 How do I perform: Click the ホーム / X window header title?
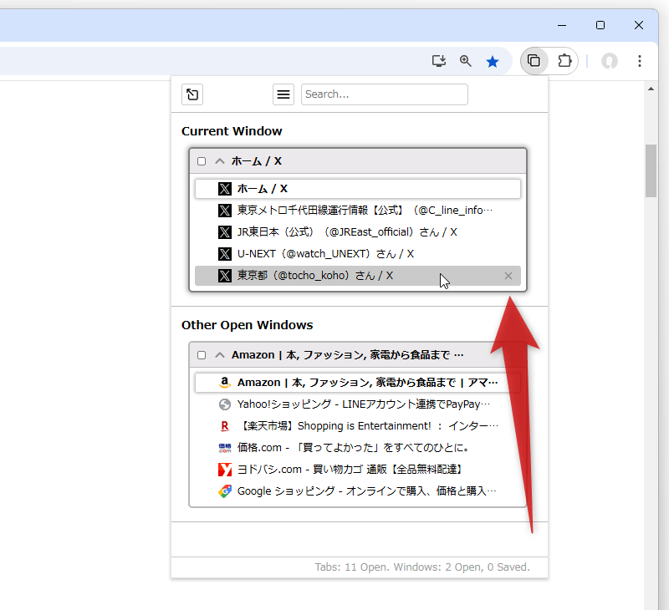257,161
